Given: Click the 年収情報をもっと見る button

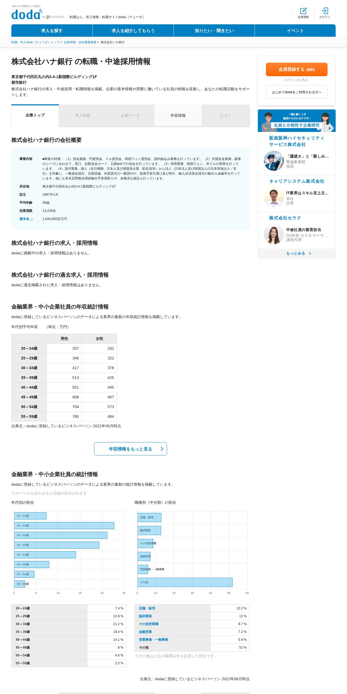Looking at the screenshot, I should coord(131,449).
